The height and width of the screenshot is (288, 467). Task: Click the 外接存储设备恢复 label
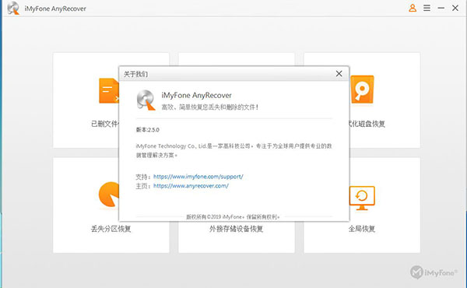236,229
